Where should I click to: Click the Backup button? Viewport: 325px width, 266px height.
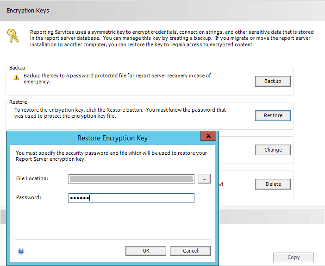[273, 81]
